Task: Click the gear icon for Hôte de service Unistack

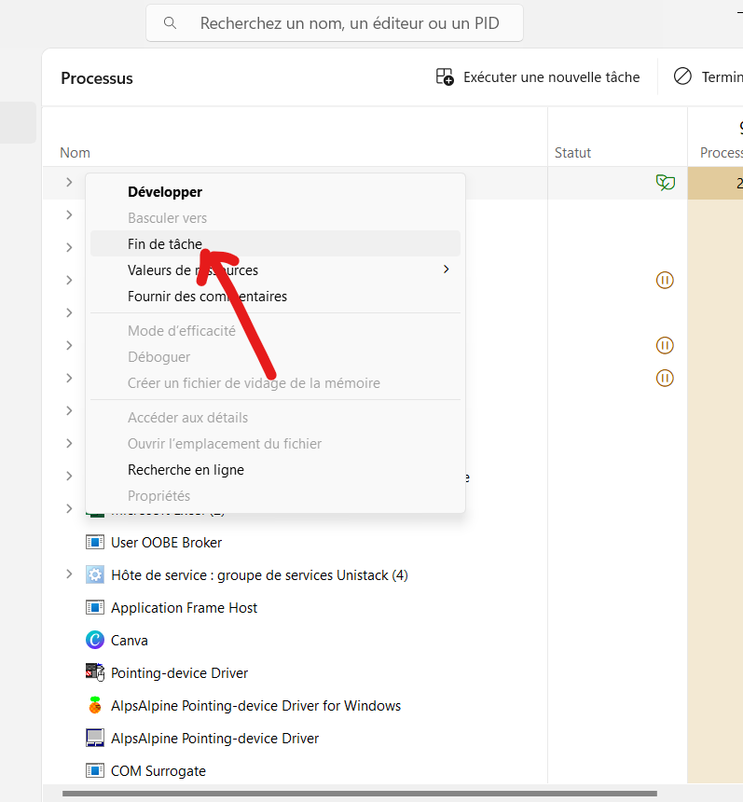Action: click(x=95, y=574)
